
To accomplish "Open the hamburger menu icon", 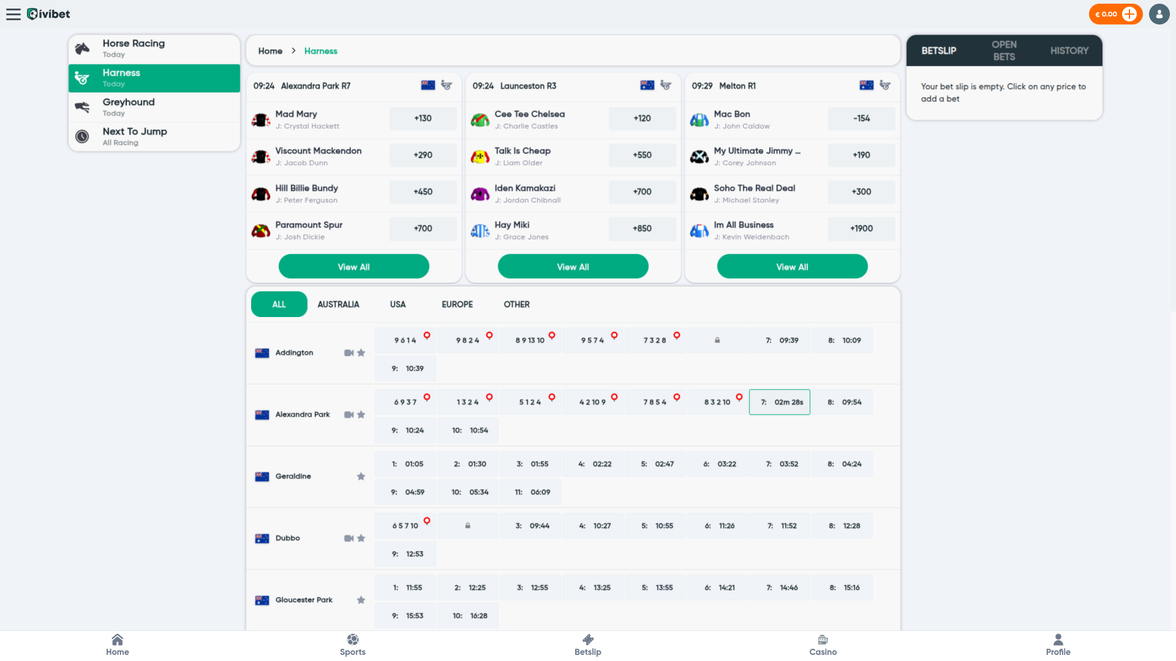I will click(x=13, y=14).
